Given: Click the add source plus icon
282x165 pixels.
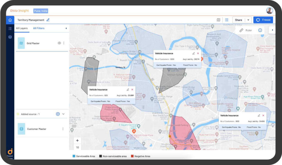Looking at the screenshot, I should tap(58, 114).
